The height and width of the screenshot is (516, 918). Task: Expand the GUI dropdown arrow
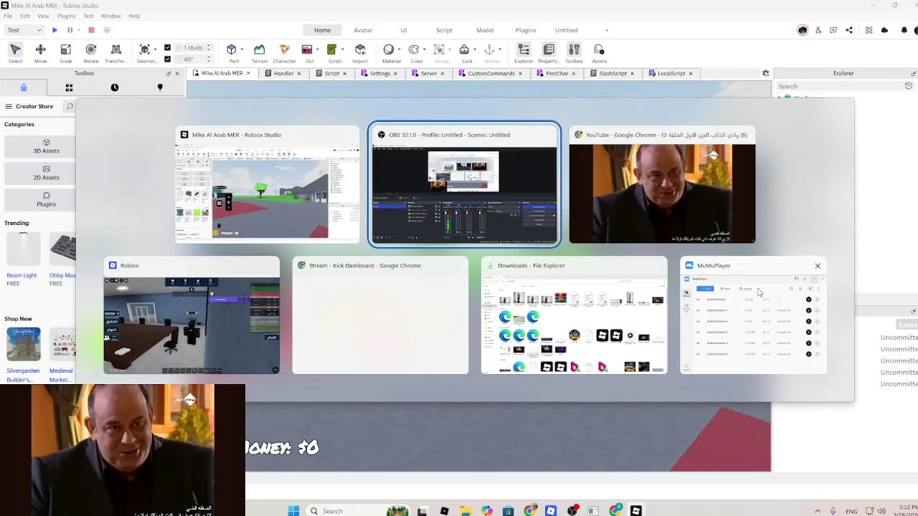point(317,49)
